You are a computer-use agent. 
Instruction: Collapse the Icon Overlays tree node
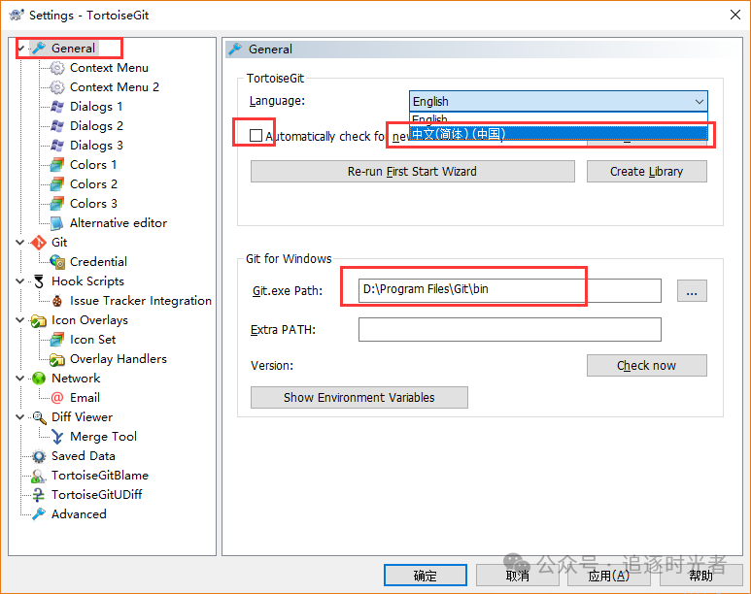pyautogui.click(x=20, y=319)
